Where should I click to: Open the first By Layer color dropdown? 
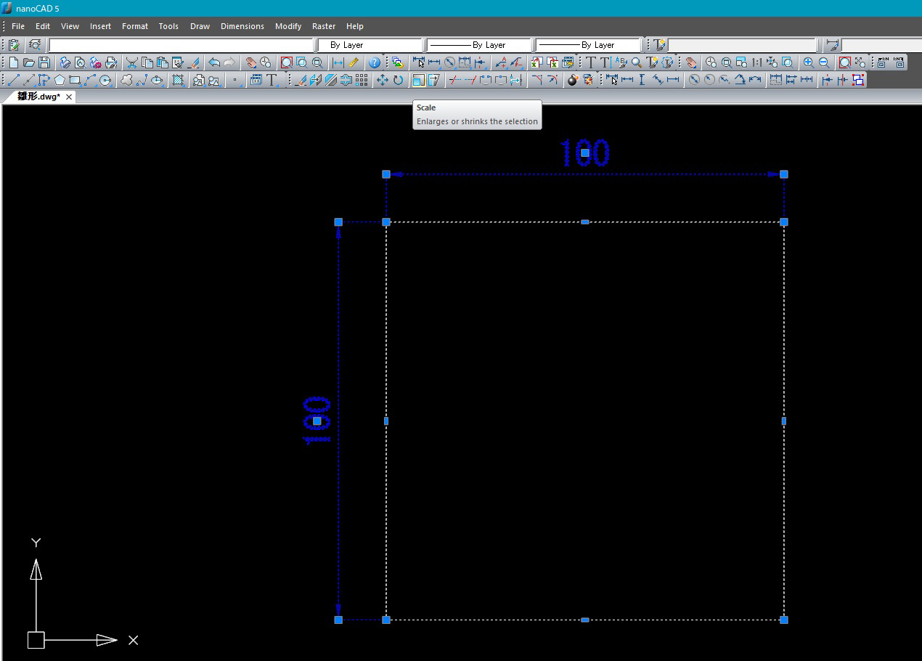pyautogui.click(x=370, y=45)
